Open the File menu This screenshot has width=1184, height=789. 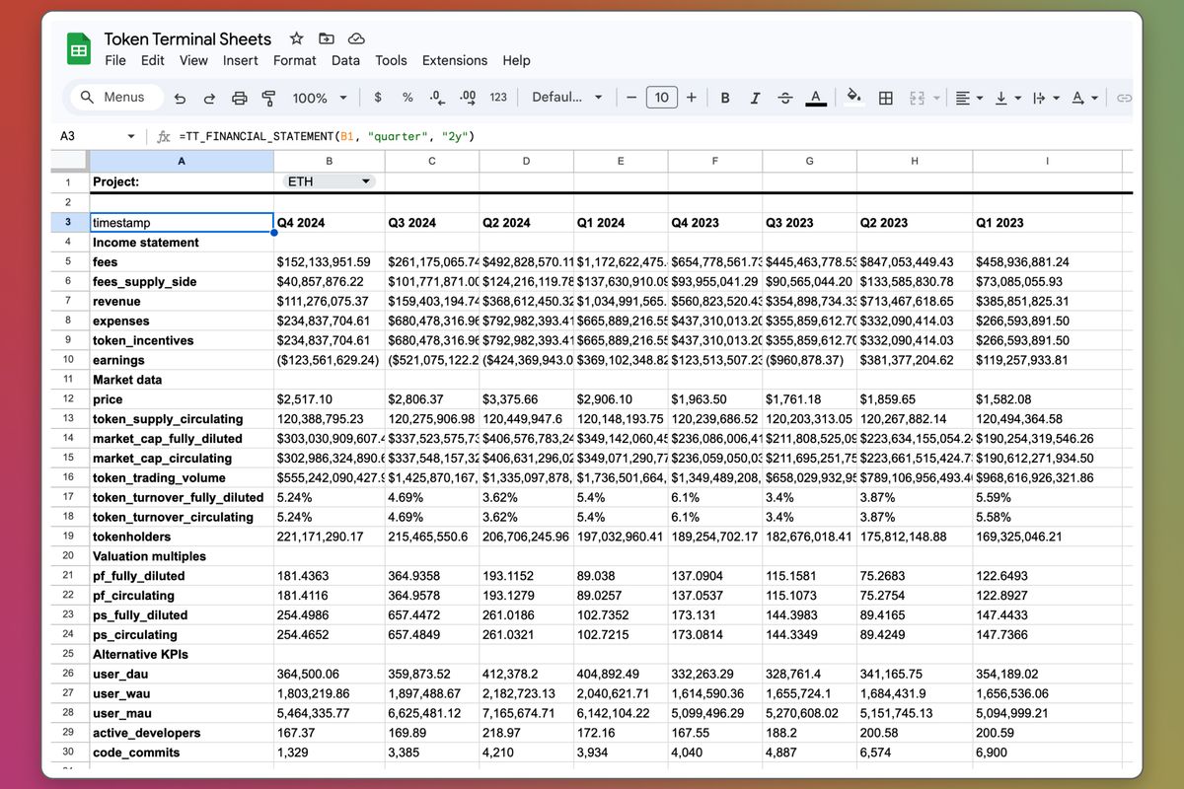point(115,60)
